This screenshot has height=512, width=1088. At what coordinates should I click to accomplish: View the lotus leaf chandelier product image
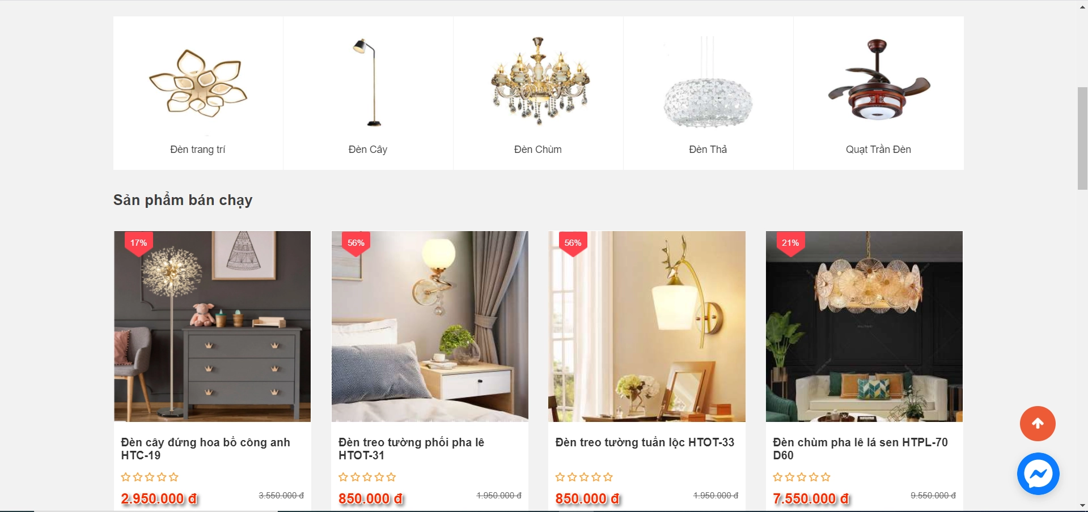coord(864,326)
